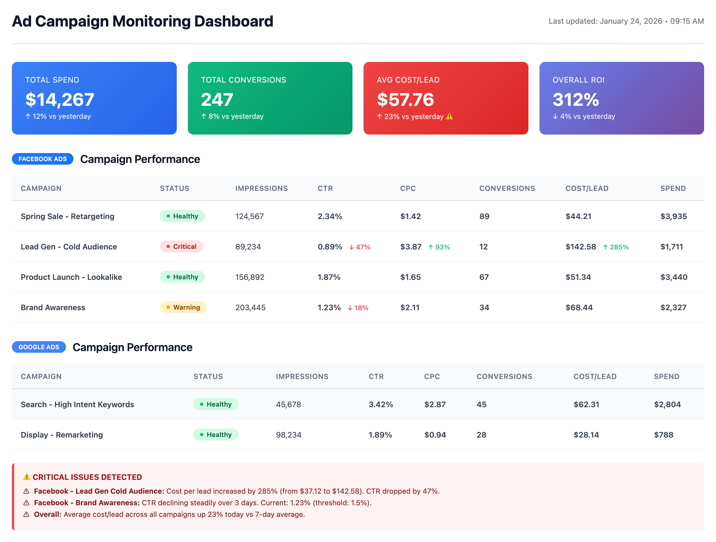Viewport: 716px width, 542px height.
Task: Switch to the FACEBOOK ADS section badge
Action: 43,159
